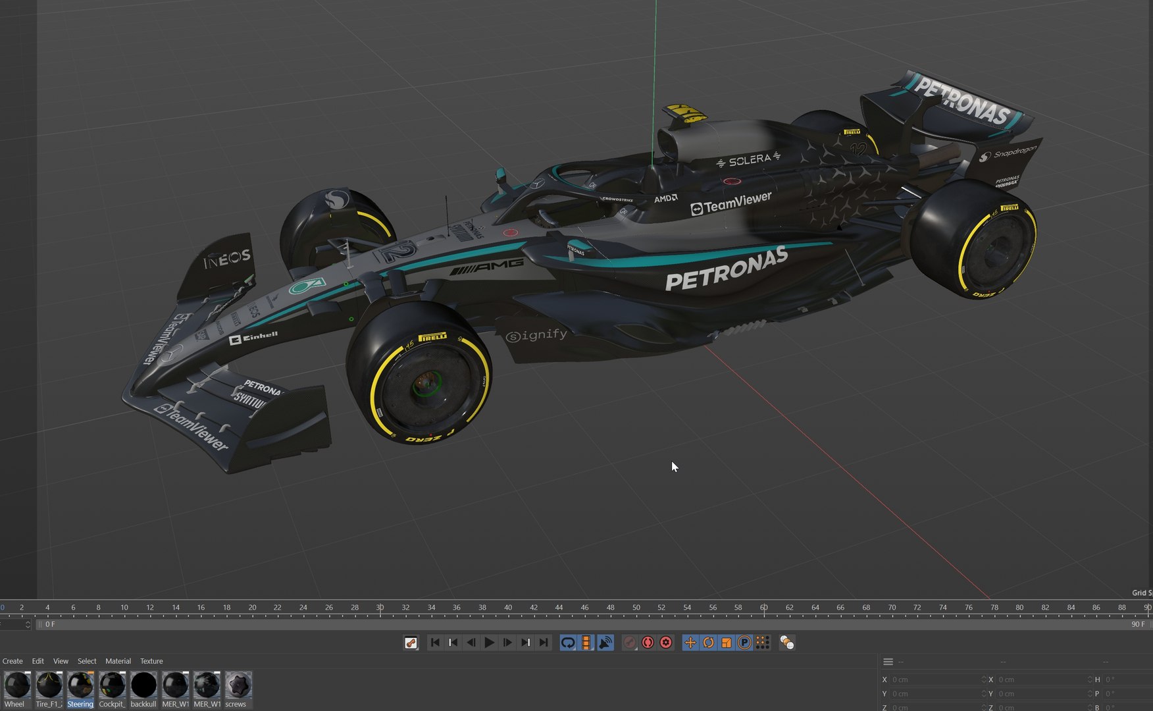Adjust size X spinner arrows

1090,679
